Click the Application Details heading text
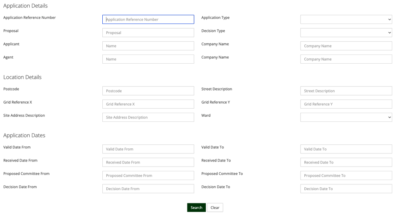 pyautogui.click(x=25, y=6)
